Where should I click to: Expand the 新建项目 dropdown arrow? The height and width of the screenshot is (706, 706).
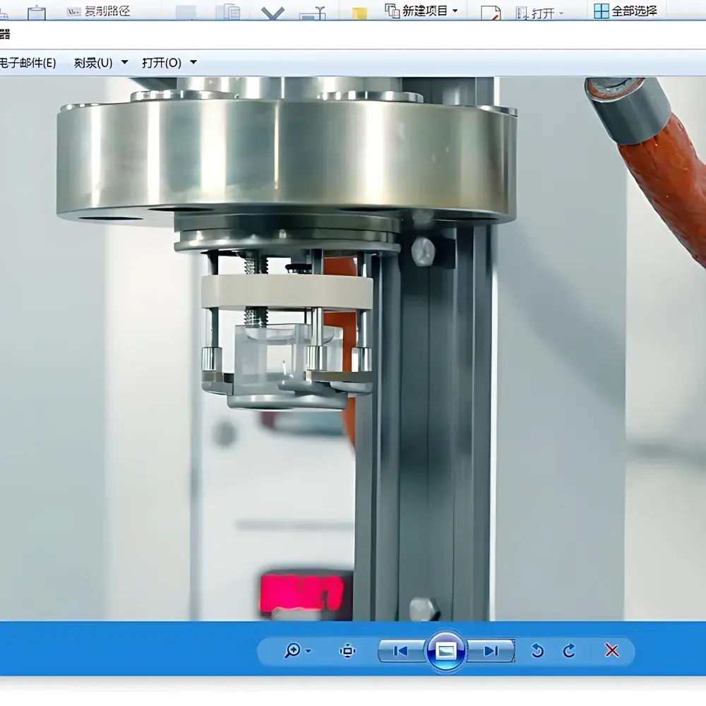click(455, 11)
